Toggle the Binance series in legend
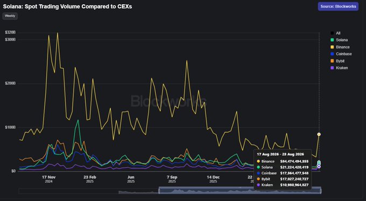366x201 pixels. 340,47
